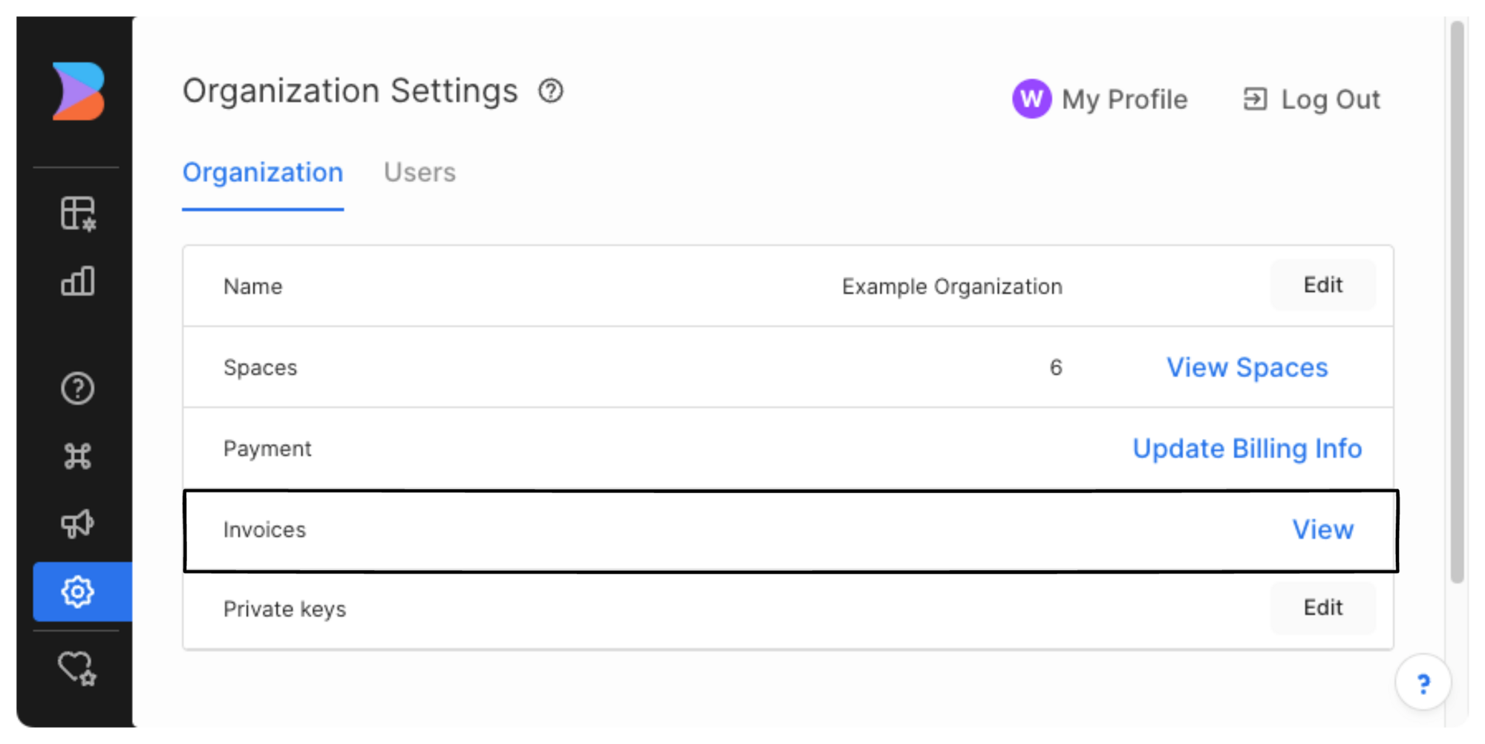Select the highlighted settings gear icon
The image size is (1485, 744).
point(77,592)
